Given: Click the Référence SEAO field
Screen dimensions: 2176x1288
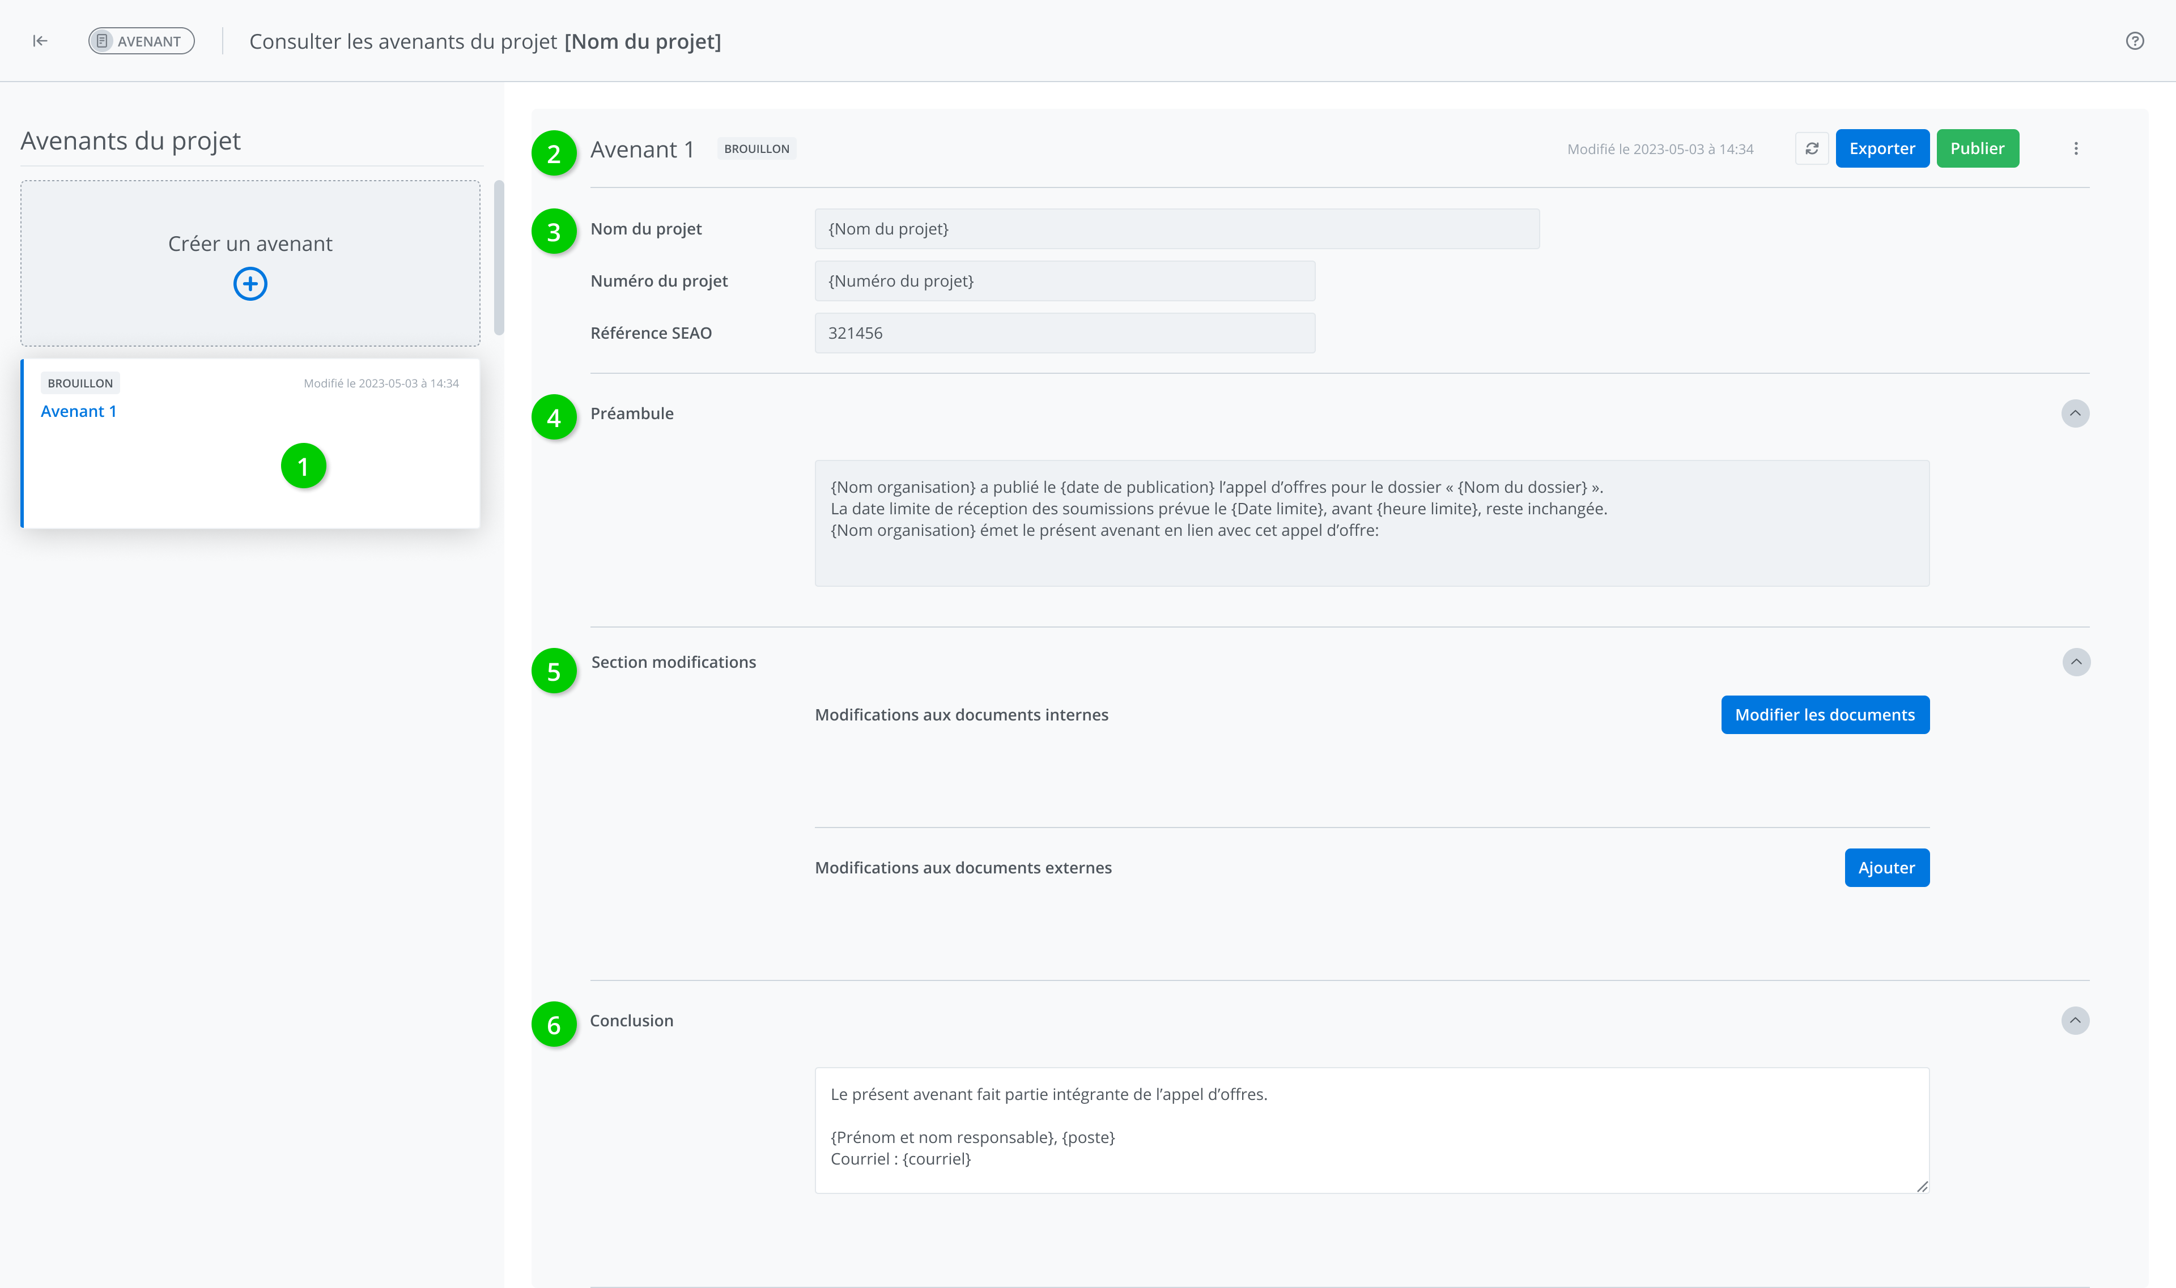Looking at the screenshot, I should 1064,333.
